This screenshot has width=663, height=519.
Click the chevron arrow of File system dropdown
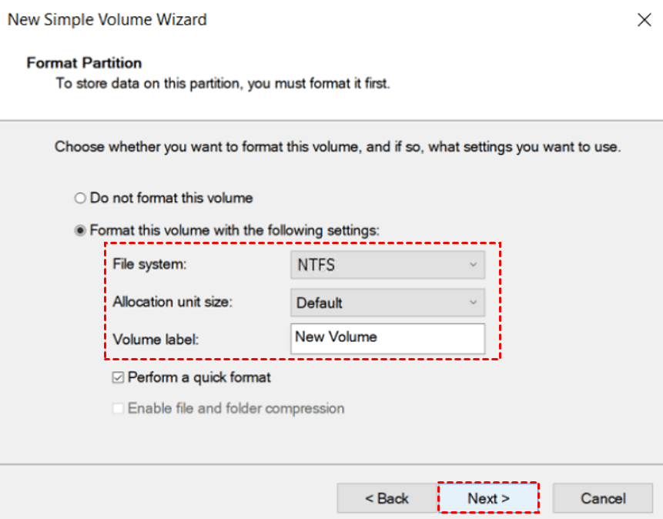[474, 265]
